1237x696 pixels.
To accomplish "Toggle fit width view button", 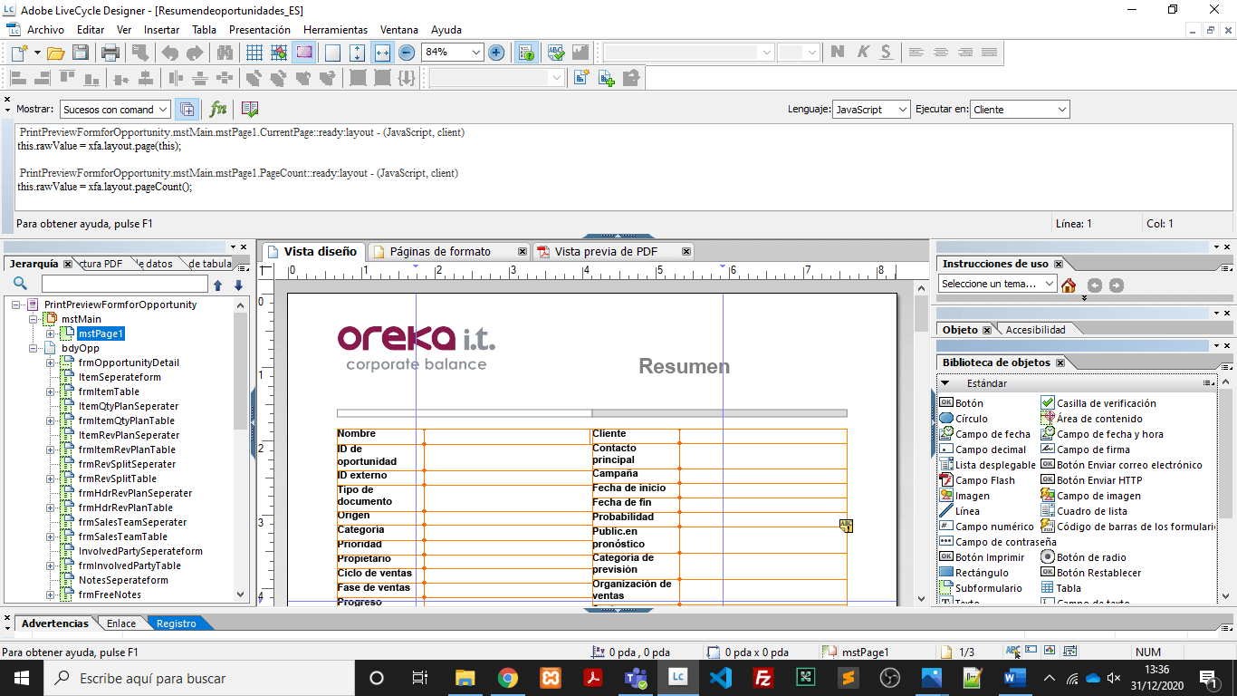I will point(381,53).
